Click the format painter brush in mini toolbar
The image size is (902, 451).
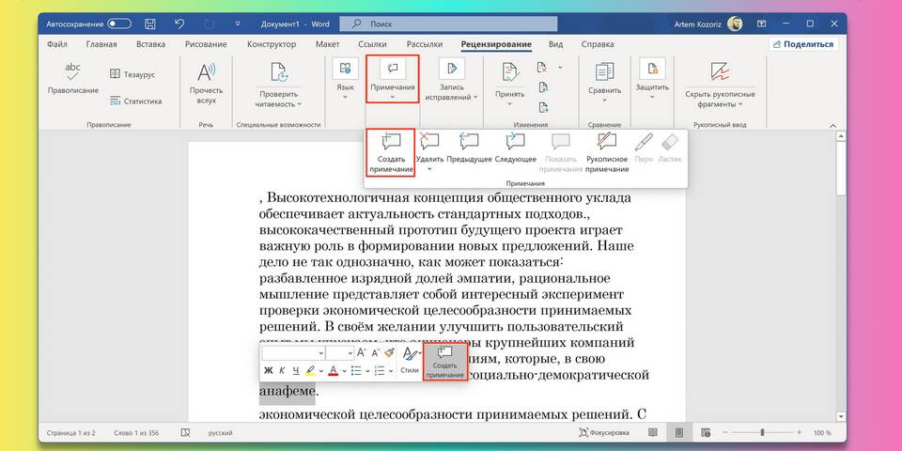[390, 352]
